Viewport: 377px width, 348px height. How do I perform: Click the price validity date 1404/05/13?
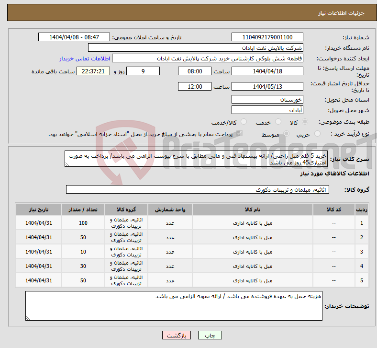pos(267,86)
